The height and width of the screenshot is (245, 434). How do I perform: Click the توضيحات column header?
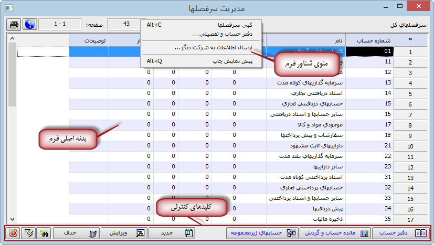click(89, 40)
